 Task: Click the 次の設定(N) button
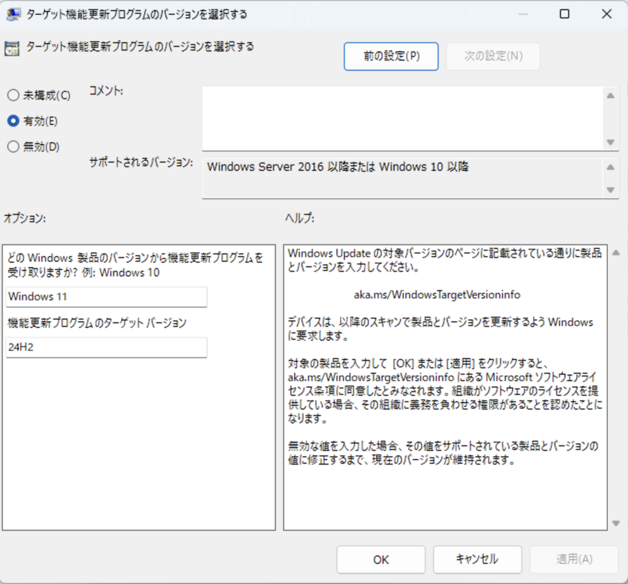point(493,56)
